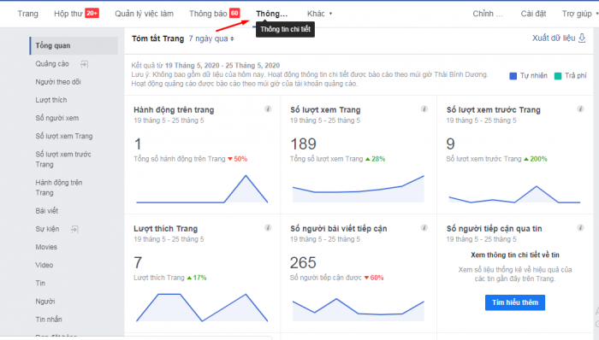Viewport: 599px width, 340px height.
Task: Go to the Trang tab
Action: pyautogui.click(x=28, y=14)
